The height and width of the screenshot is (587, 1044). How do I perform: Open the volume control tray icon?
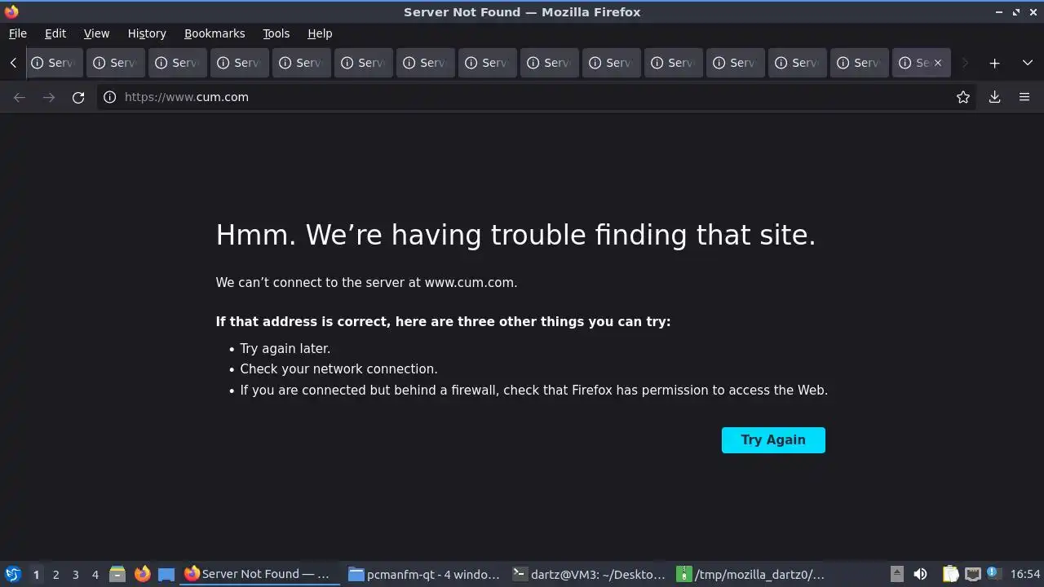click(x=920, y=574)
